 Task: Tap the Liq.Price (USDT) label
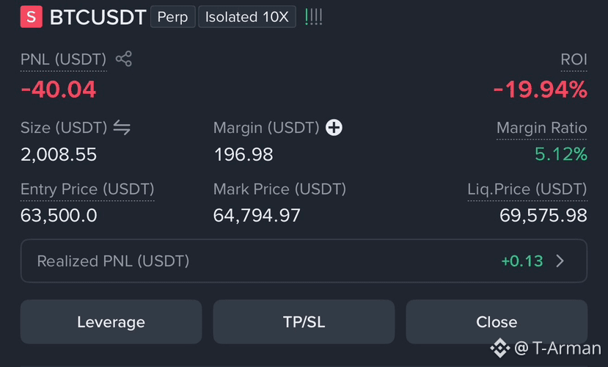527,189
